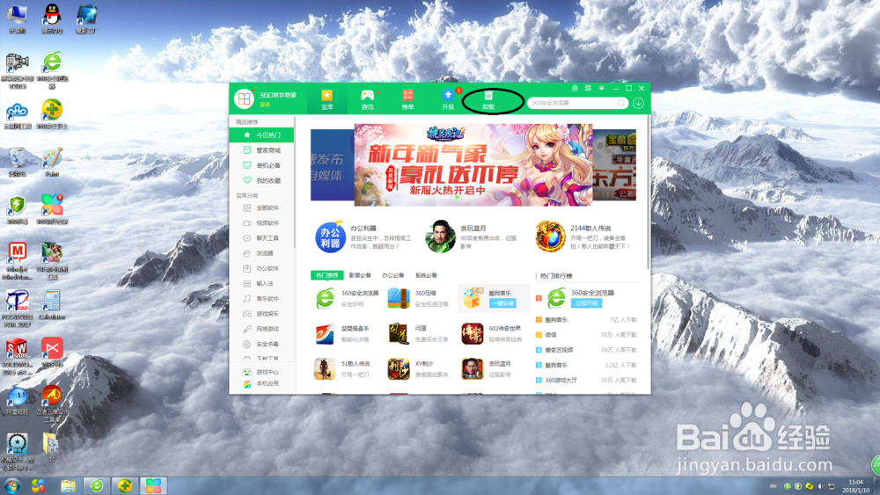Viewport: 880px width, 495px height.
Task: Open 楚盟操盘手 app entry
Action: pos(342,333)
